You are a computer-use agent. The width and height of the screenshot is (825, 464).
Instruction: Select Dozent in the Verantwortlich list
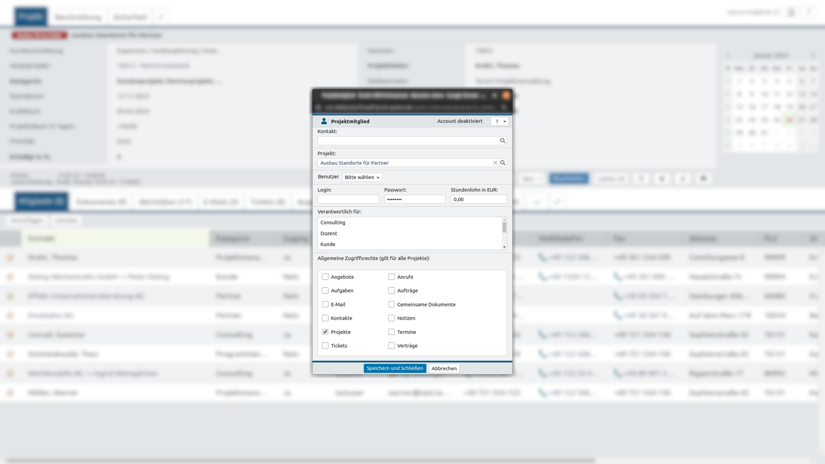click(x=329, y=233)
